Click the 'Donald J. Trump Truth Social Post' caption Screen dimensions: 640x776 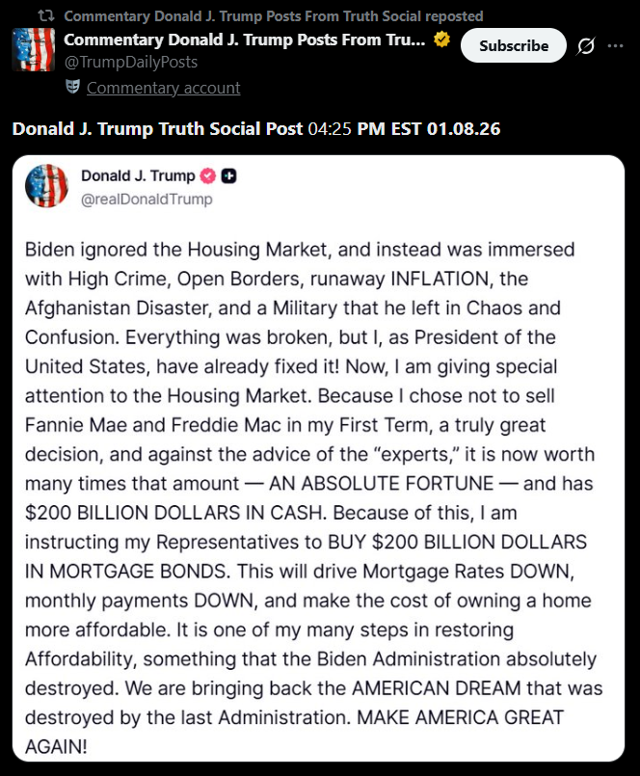tap(157, 128)
